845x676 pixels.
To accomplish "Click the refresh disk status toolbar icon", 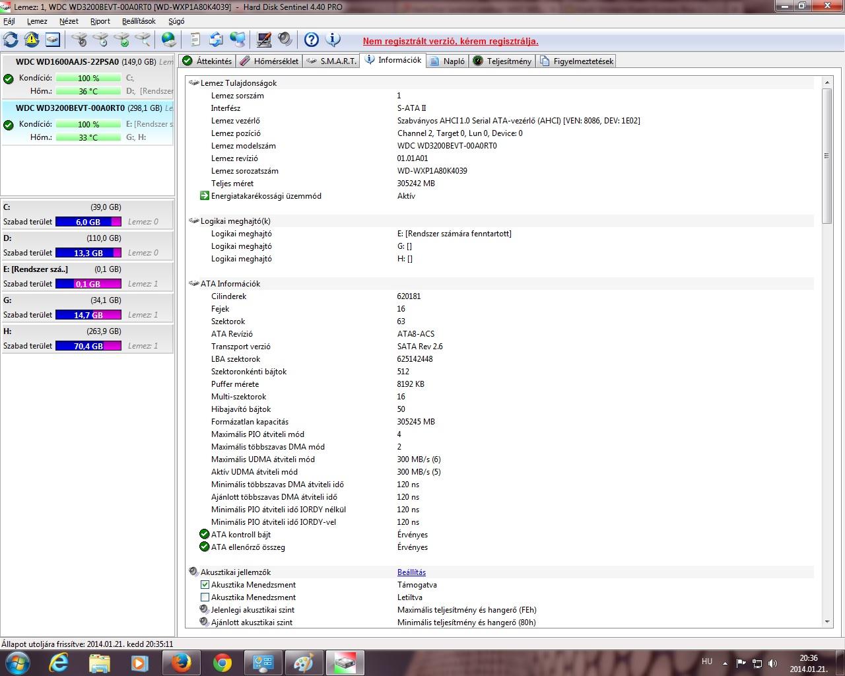I will point(11,40).
